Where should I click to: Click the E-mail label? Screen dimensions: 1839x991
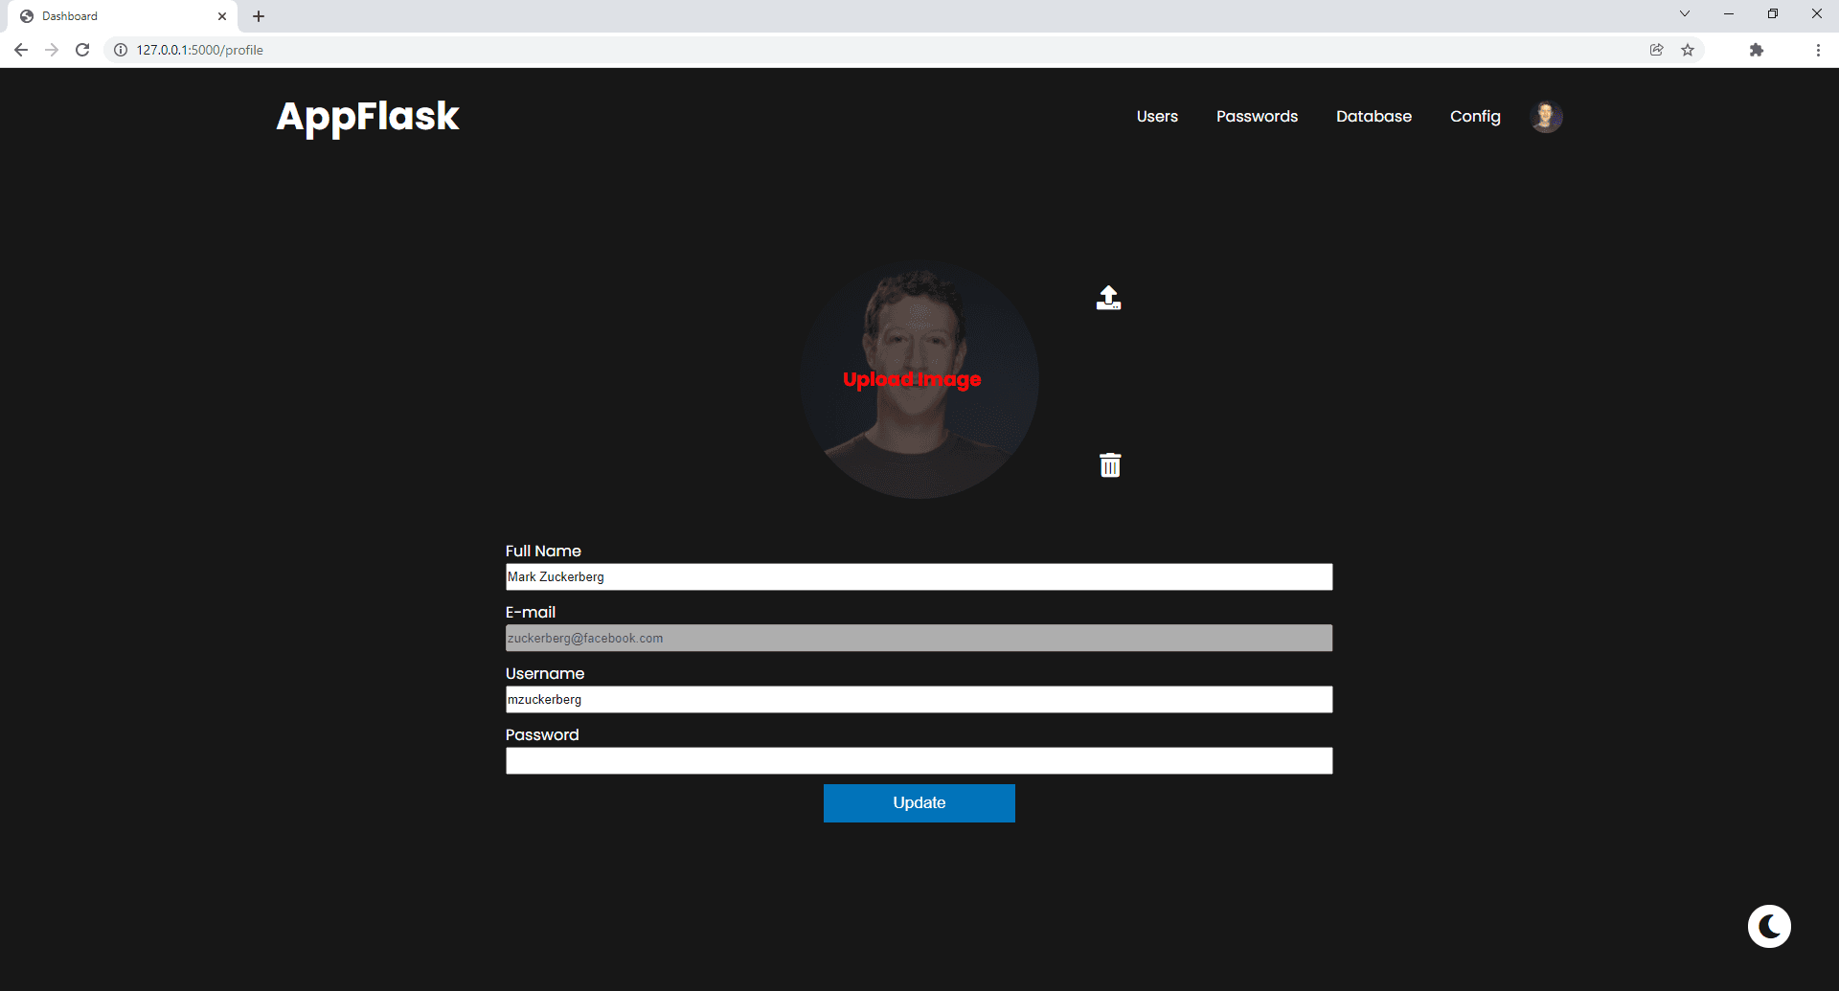point(531,612)
